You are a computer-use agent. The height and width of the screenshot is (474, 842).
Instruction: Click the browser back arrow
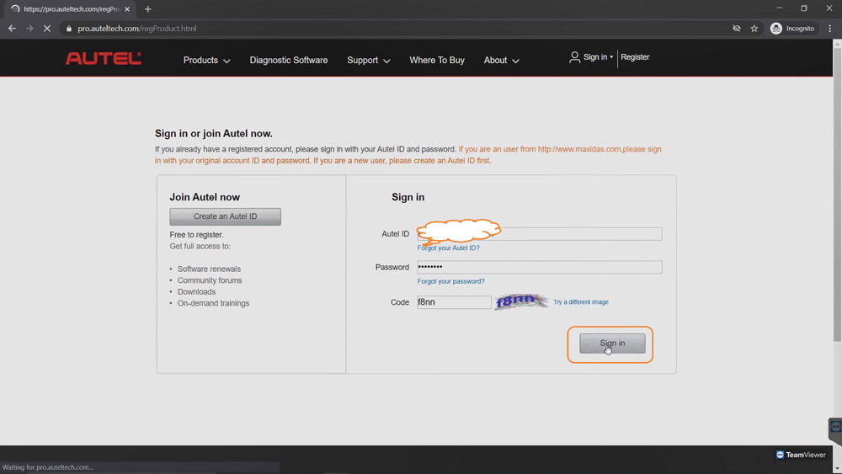pos(12,29)
